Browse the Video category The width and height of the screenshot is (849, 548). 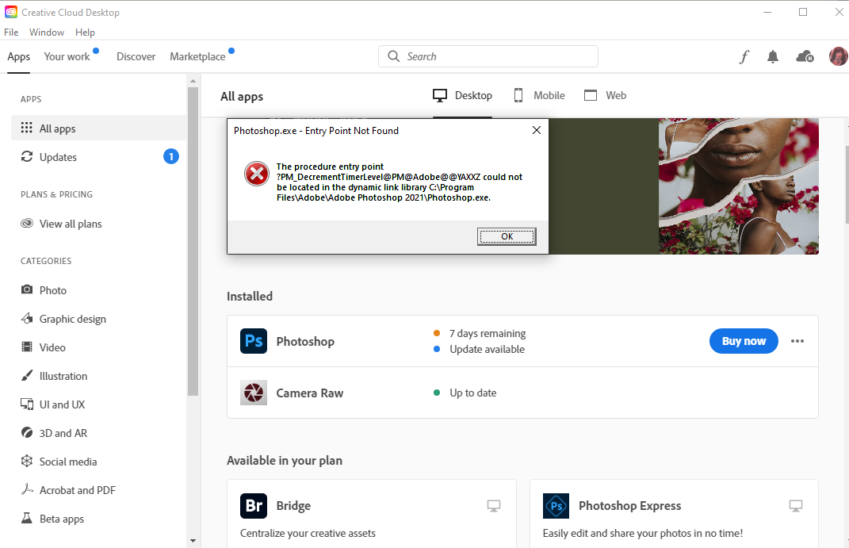(98, 347)
